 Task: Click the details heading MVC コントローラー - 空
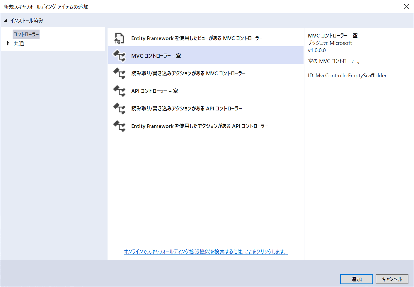click(x=333, y=36)
